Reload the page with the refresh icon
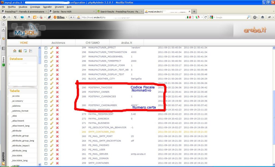Image resolution: width=275 pixels, height=167 pixels. [205, 17]
